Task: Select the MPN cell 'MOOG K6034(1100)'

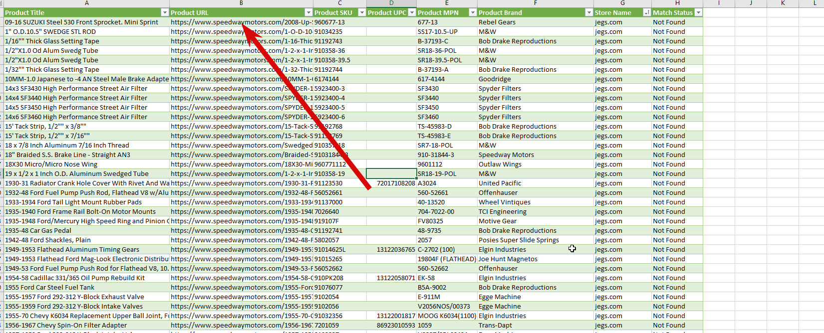Action: pos(447,316)
